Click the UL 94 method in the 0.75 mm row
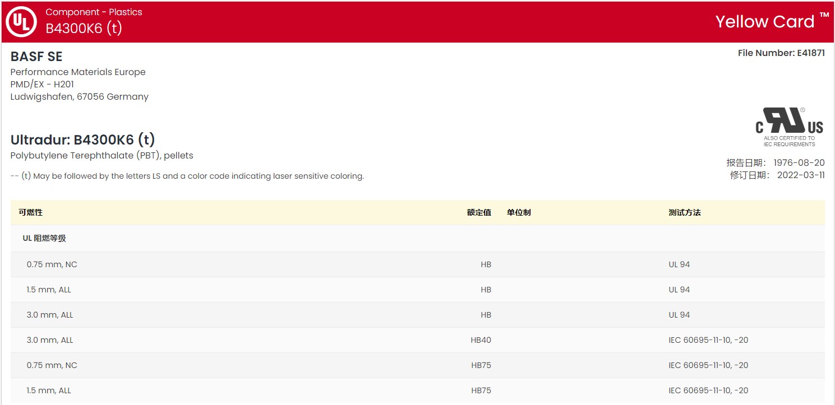 679,264
